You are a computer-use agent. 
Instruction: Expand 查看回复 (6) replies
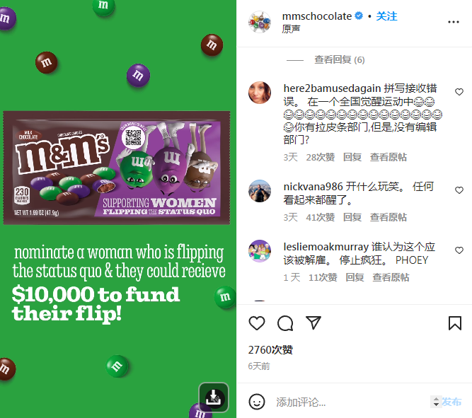pyautogui.click(x=339, y=60)
